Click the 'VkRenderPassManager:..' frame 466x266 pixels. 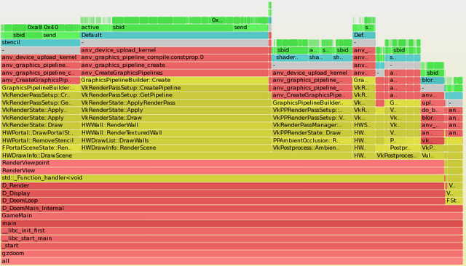312,125
